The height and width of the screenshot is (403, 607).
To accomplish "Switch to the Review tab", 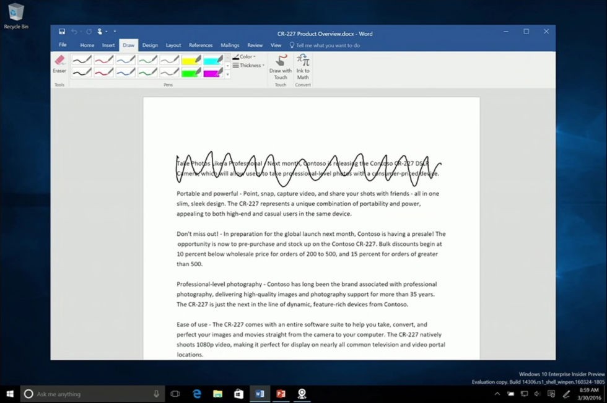I will [x=255, y=45].
